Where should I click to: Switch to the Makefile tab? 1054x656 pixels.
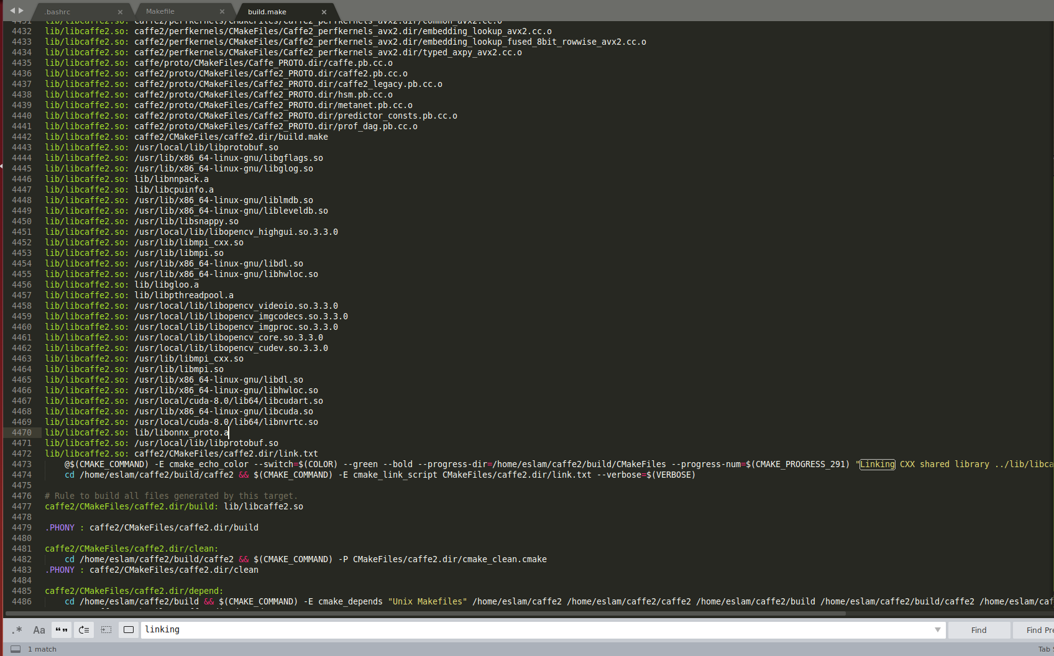click(x=160, y=11)
